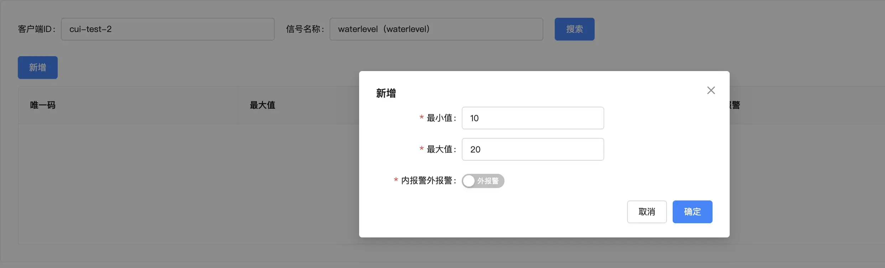Click the 唯一码 column header
The width and height of the screenshot is (885, 268).
pos(43,105)
